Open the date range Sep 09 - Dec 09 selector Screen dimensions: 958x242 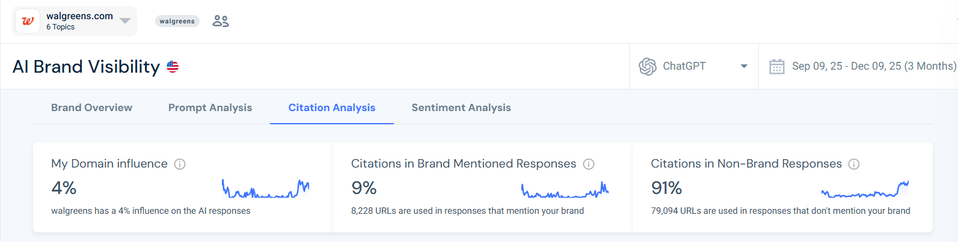(873, 66)
